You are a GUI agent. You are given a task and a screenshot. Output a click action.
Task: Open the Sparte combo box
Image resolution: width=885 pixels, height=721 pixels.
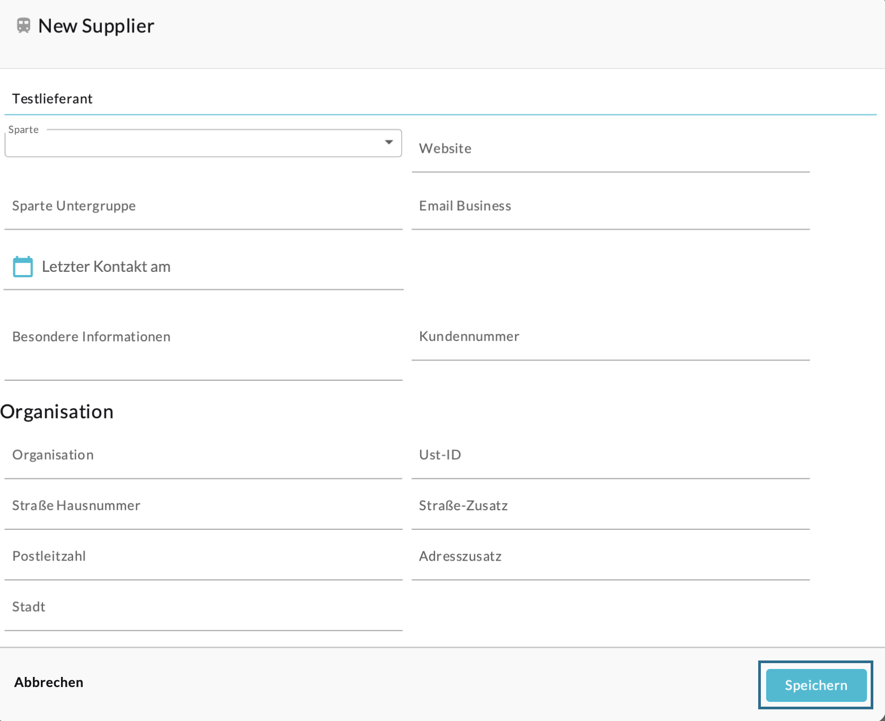[196, 143]
